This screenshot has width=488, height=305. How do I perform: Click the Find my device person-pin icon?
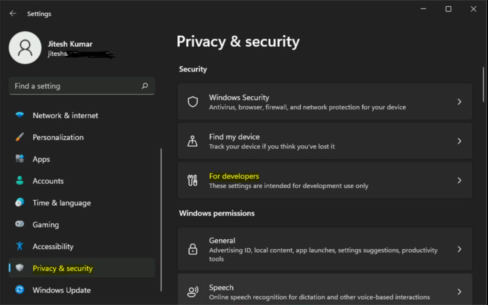(193, 141)
